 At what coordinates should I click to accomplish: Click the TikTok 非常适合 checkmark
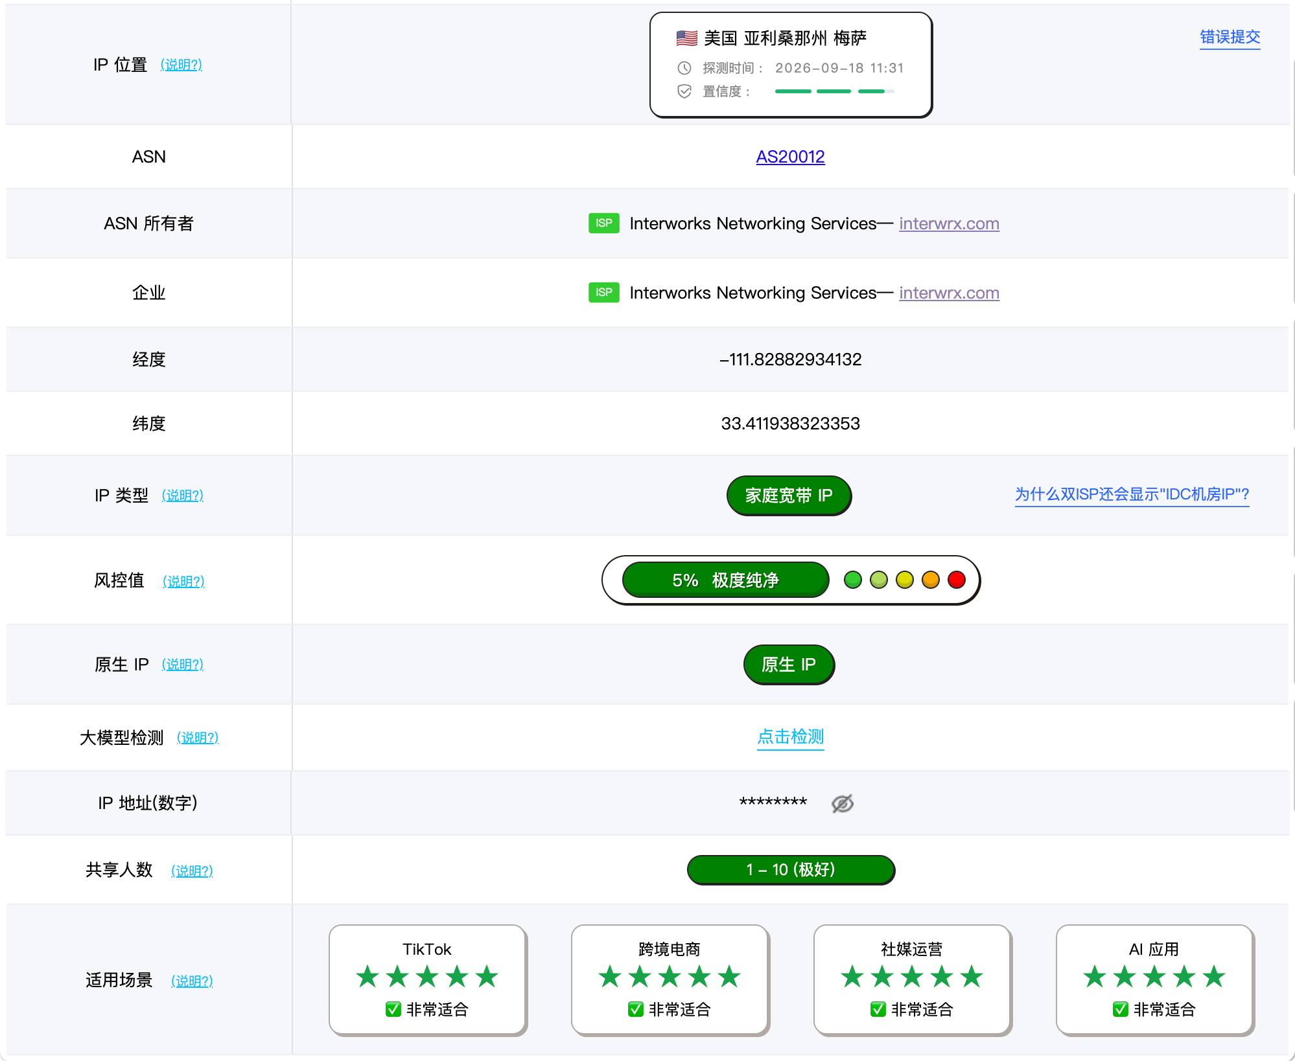tap(393, 1009)
